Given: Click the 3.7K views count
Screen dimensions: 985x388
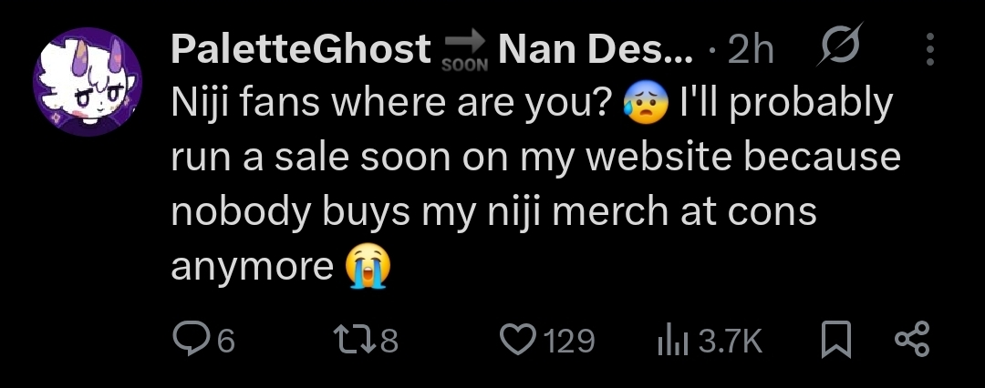Looking at the screenshot, I should point(731,342).
